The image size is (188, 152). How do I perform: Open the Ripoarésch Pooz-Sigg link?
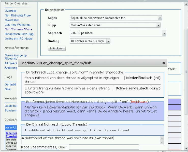19,34
